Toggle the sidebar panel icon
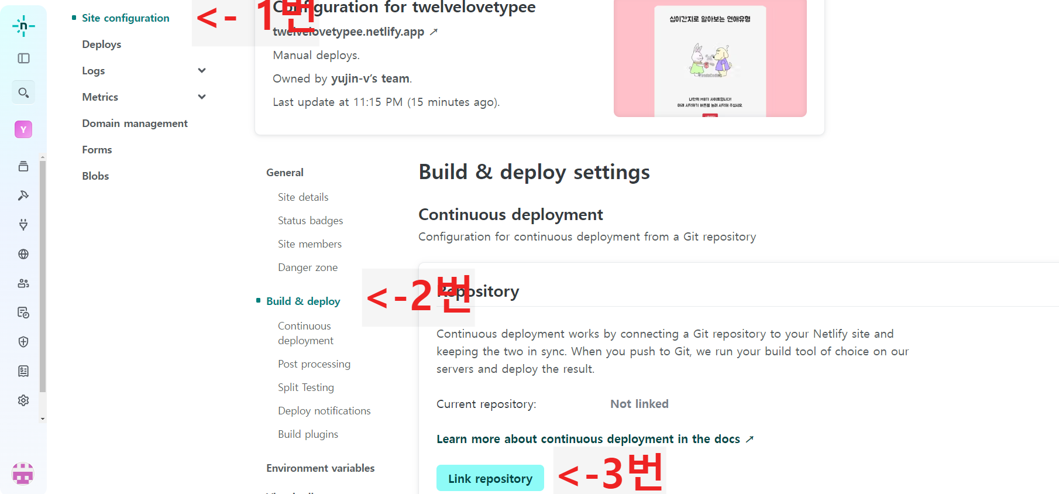 23,58
